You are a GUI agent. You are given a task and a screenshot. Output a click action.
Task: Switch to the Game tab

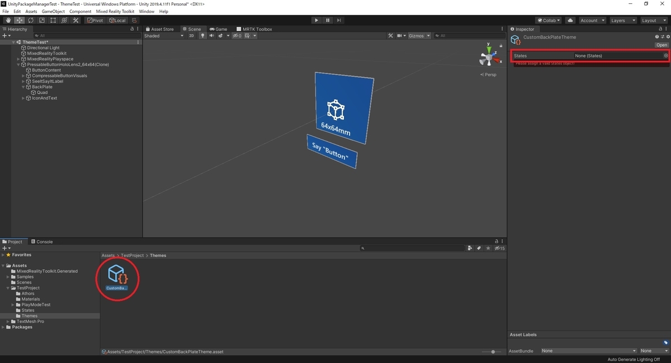[x=219, y=29]
